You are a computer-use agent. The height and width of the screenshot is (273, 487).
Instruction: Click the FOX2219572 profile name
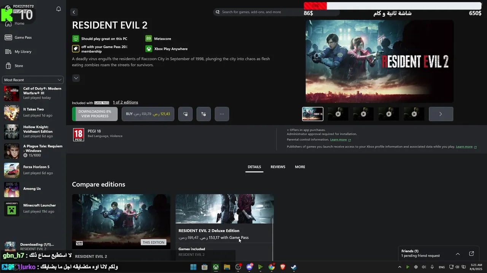pos(23,6)
